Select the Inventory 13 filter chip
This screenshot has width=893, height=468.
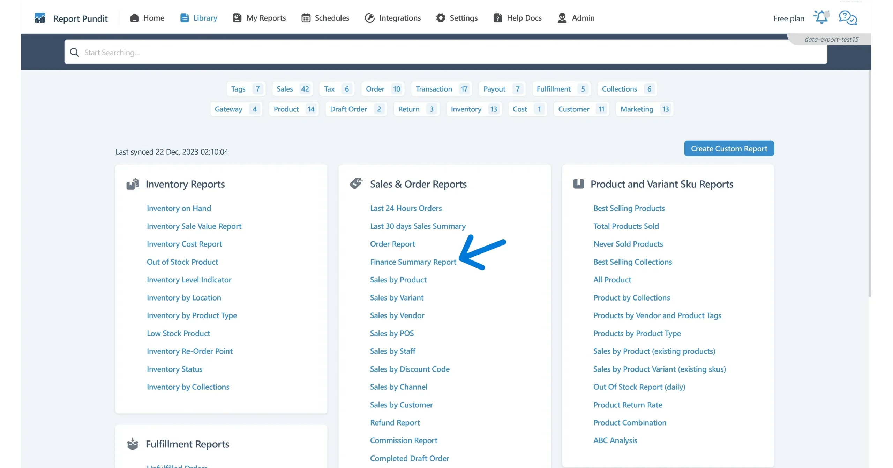point(474,109)
